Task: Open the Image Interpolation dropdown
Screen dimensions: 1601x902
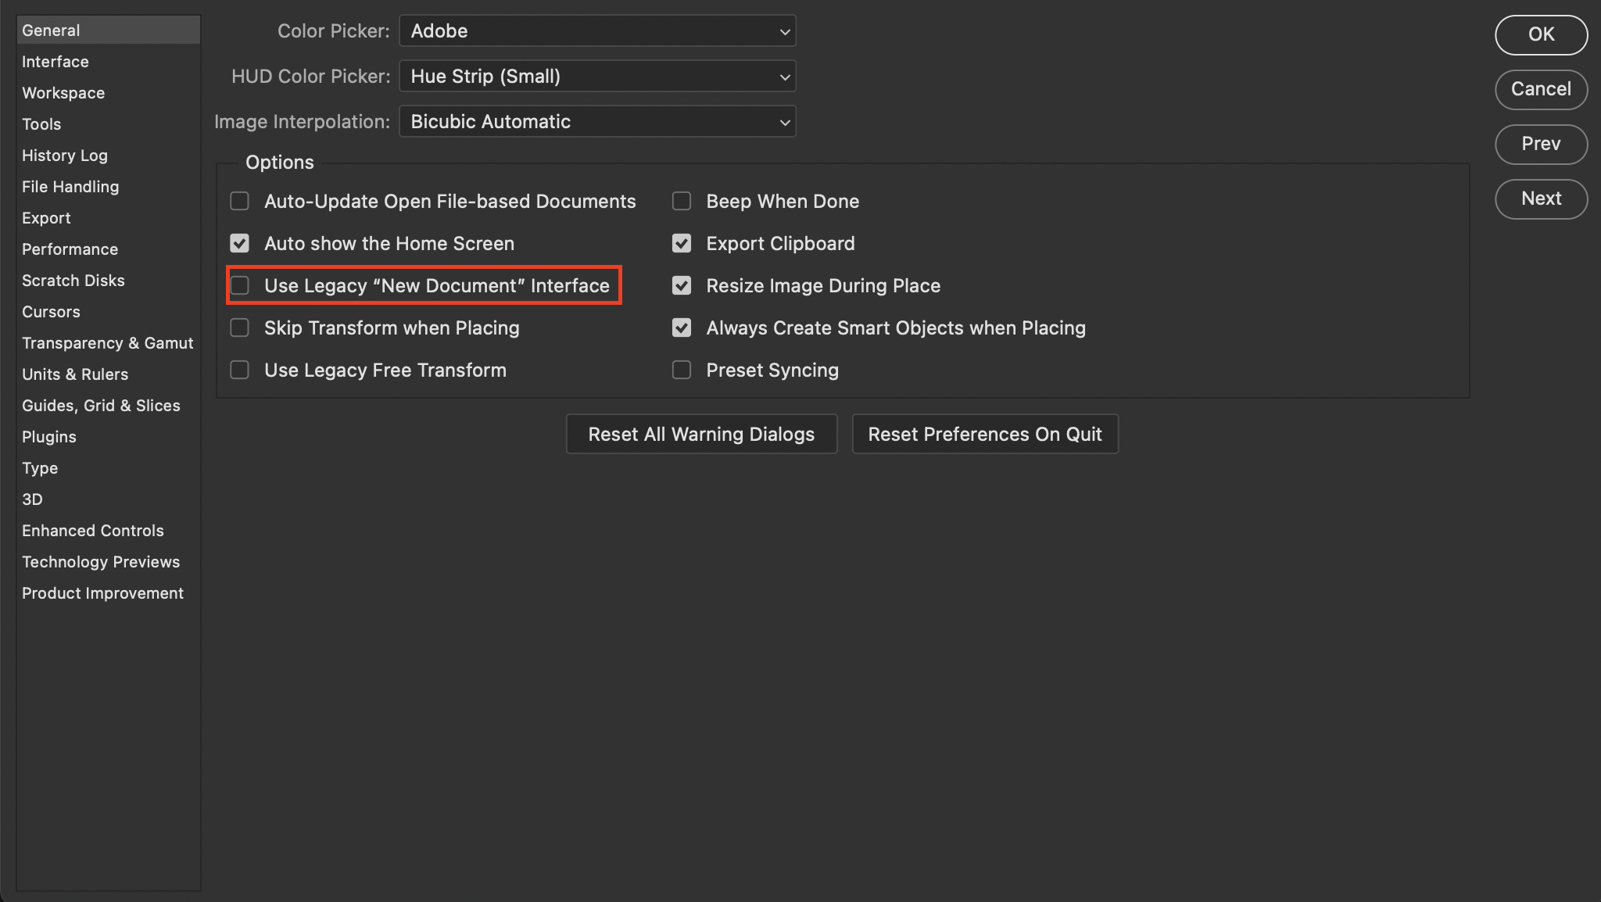Action: tap(597, 122)
